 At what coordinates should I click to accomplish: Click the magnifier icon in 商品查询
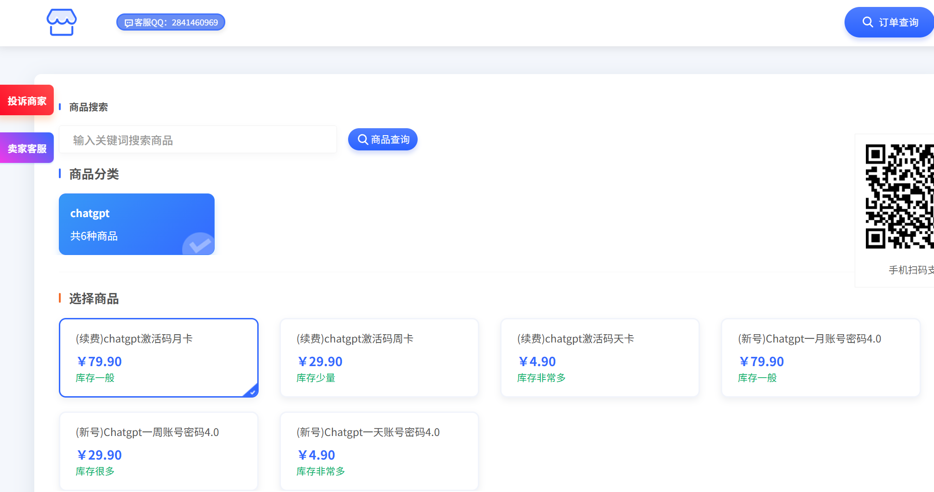tap(363, 139)
